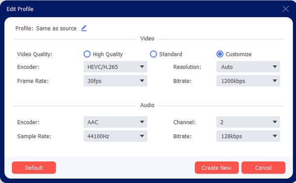
Task: Click the 'Frame Rate:' label
Action: 33,81
